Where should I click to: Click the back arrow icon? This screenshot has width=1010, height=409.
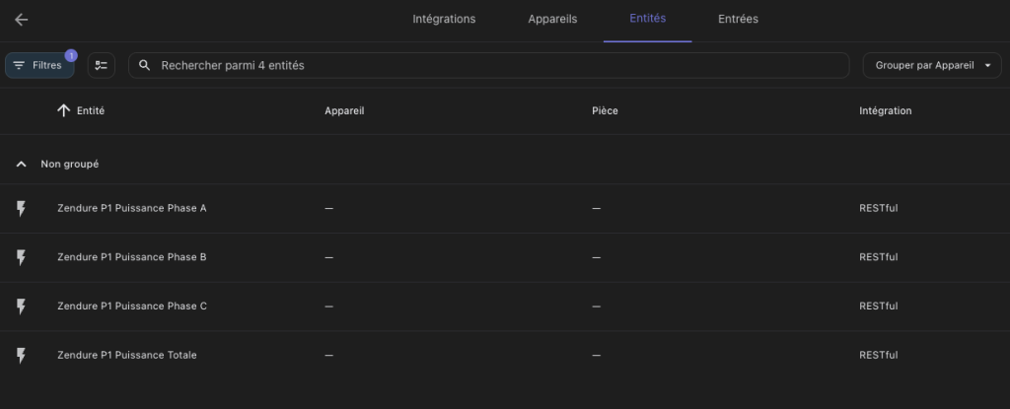pyautogui.click(x=22, y=20)
